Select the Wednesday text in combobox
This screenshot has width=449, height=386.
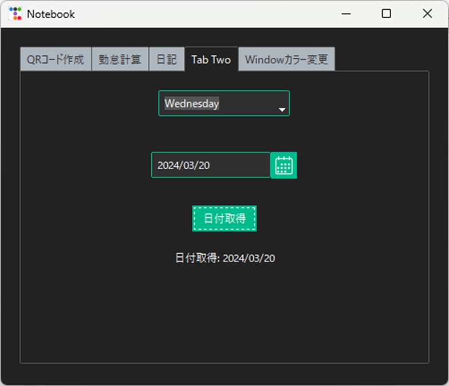(192, 103)
